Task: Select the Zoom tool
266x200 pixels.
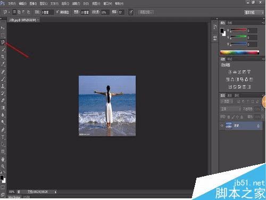Action: pos(3,166)
